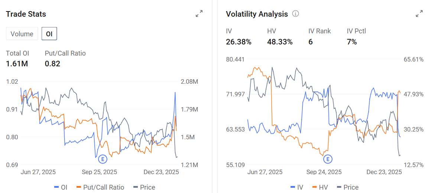Screen dimensions: 428x193
Task: Toggle the OI legend series
Action: (61, 187)
